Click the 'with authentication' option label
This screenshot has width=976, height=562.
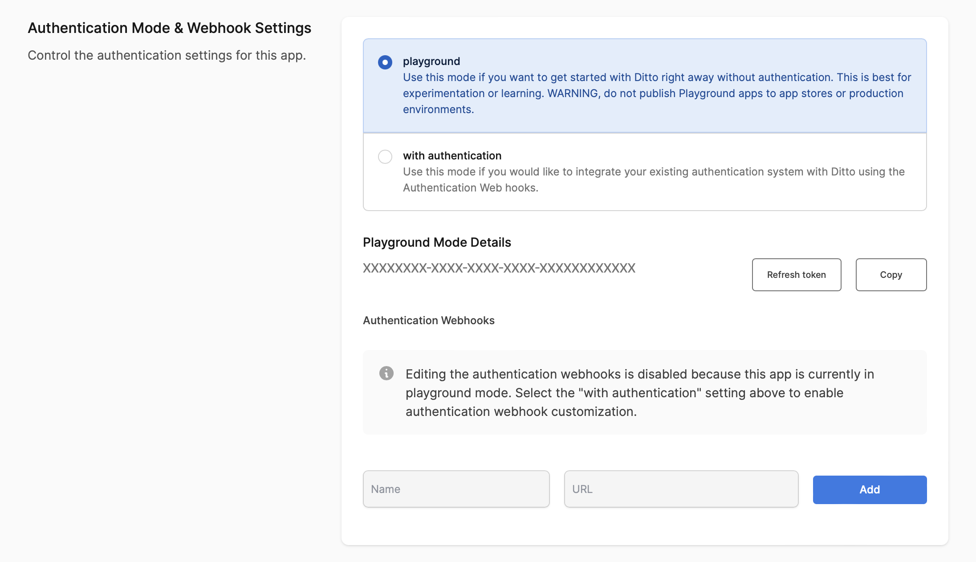pyautogui.click(x=452, y=156)
